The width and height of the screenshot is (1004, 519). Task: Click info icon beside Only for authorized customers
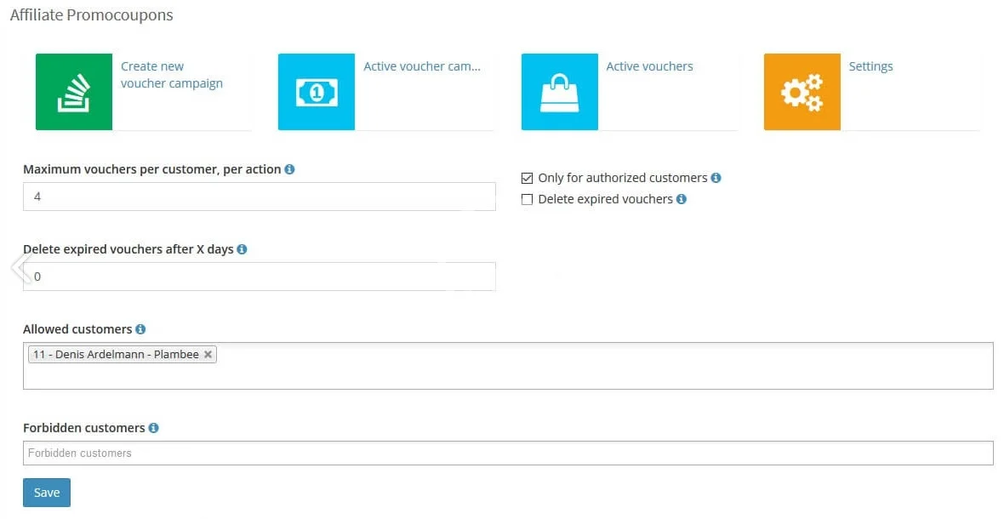(x=716, y=178)
